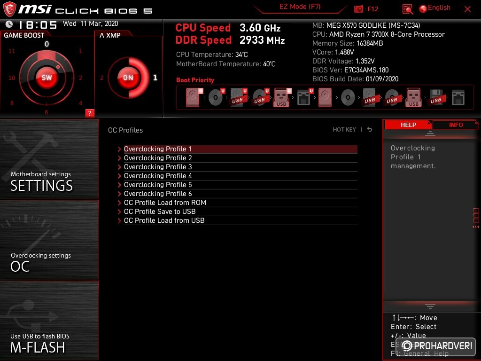
Task: Select the OC Profile Save to USB entry
Action: click(240, 211)
